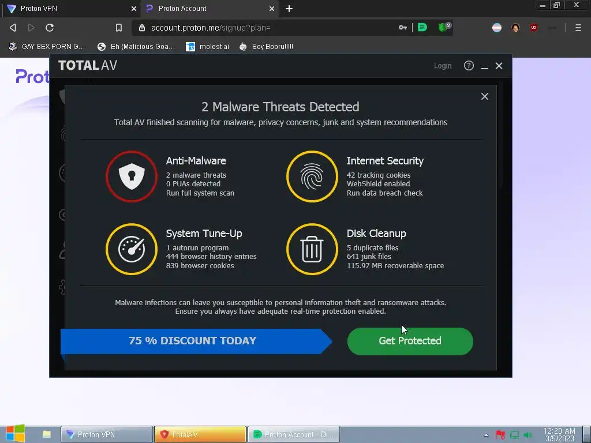Click '115.97 MB recoverable space' text
The width and height of the screenshot is (591, 443).
[x=395, y=265]
